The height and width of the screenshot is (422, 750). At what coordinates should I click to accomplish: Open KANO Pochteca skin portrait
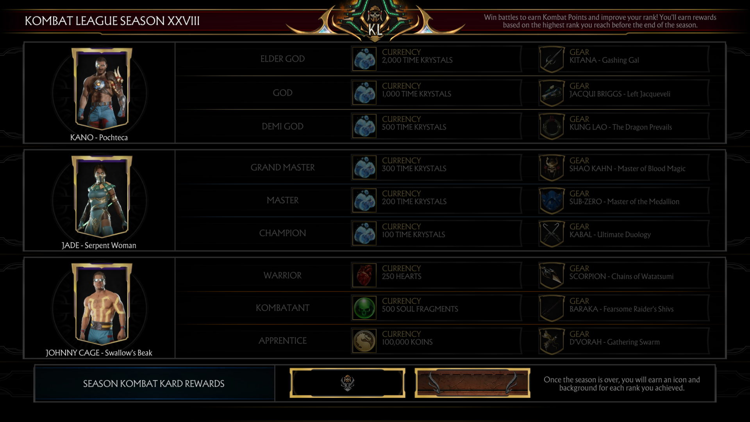pos(102,89)
